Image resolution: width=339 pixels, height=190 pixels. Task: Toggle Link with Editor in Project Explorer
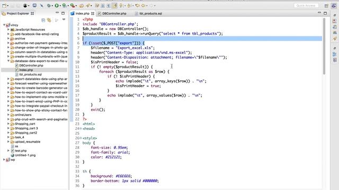coord(49,20)
